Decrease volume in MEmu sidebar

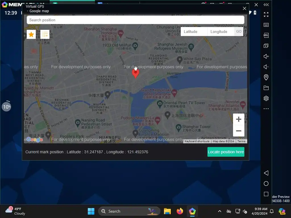(266, 67)
